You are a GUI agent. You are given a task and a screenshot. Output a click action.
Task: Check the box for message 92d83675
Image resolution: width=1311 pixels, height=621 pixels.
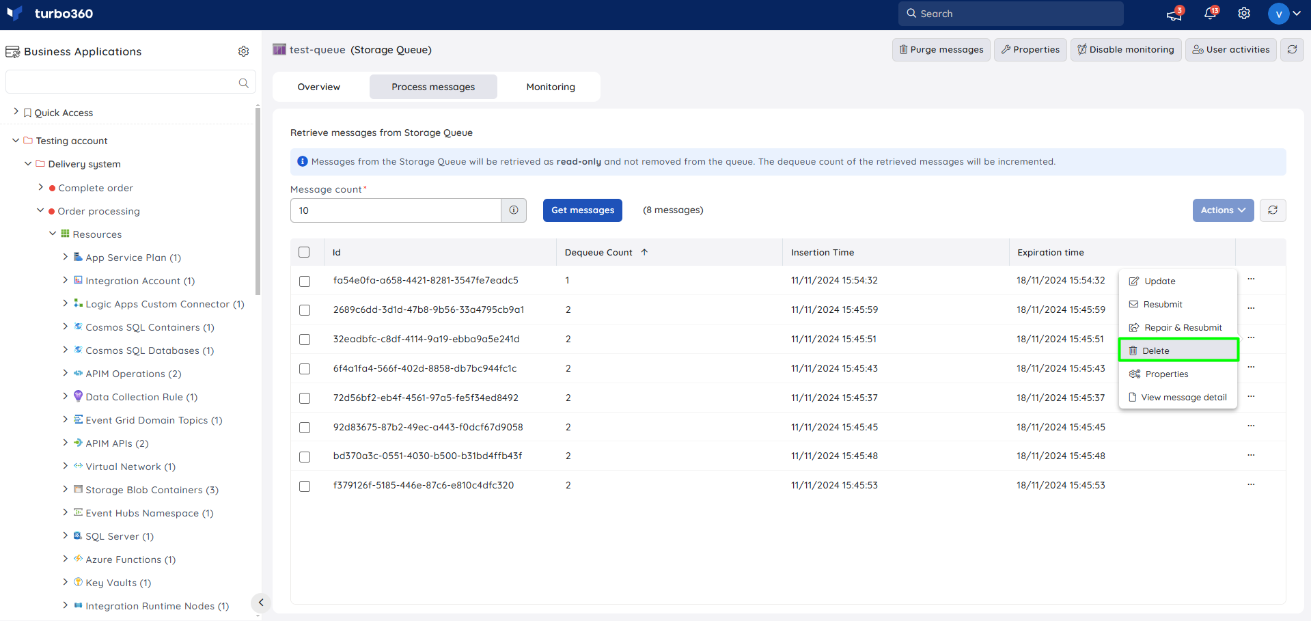coord(305,428)
